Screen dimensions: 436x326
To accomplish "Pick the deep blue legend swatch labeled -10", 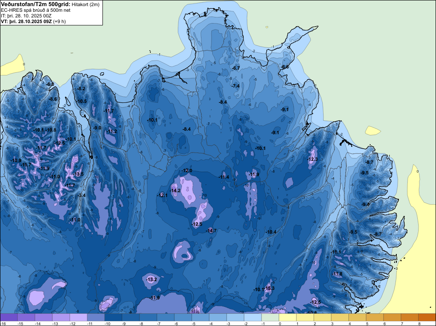I will coord(113,317).
